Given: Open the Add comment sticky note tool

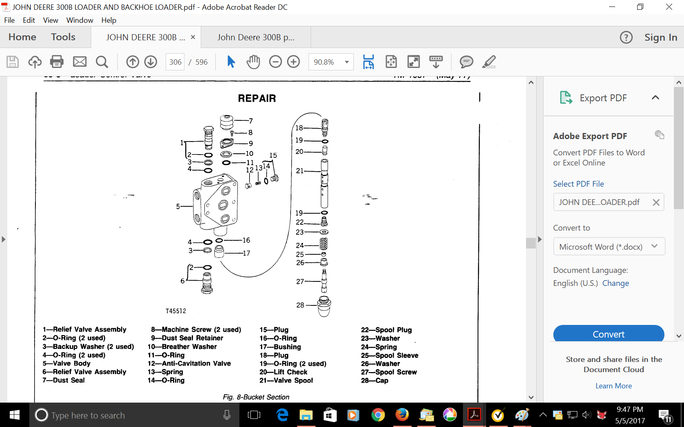Looking at the screenshot, I should (466, 62).
